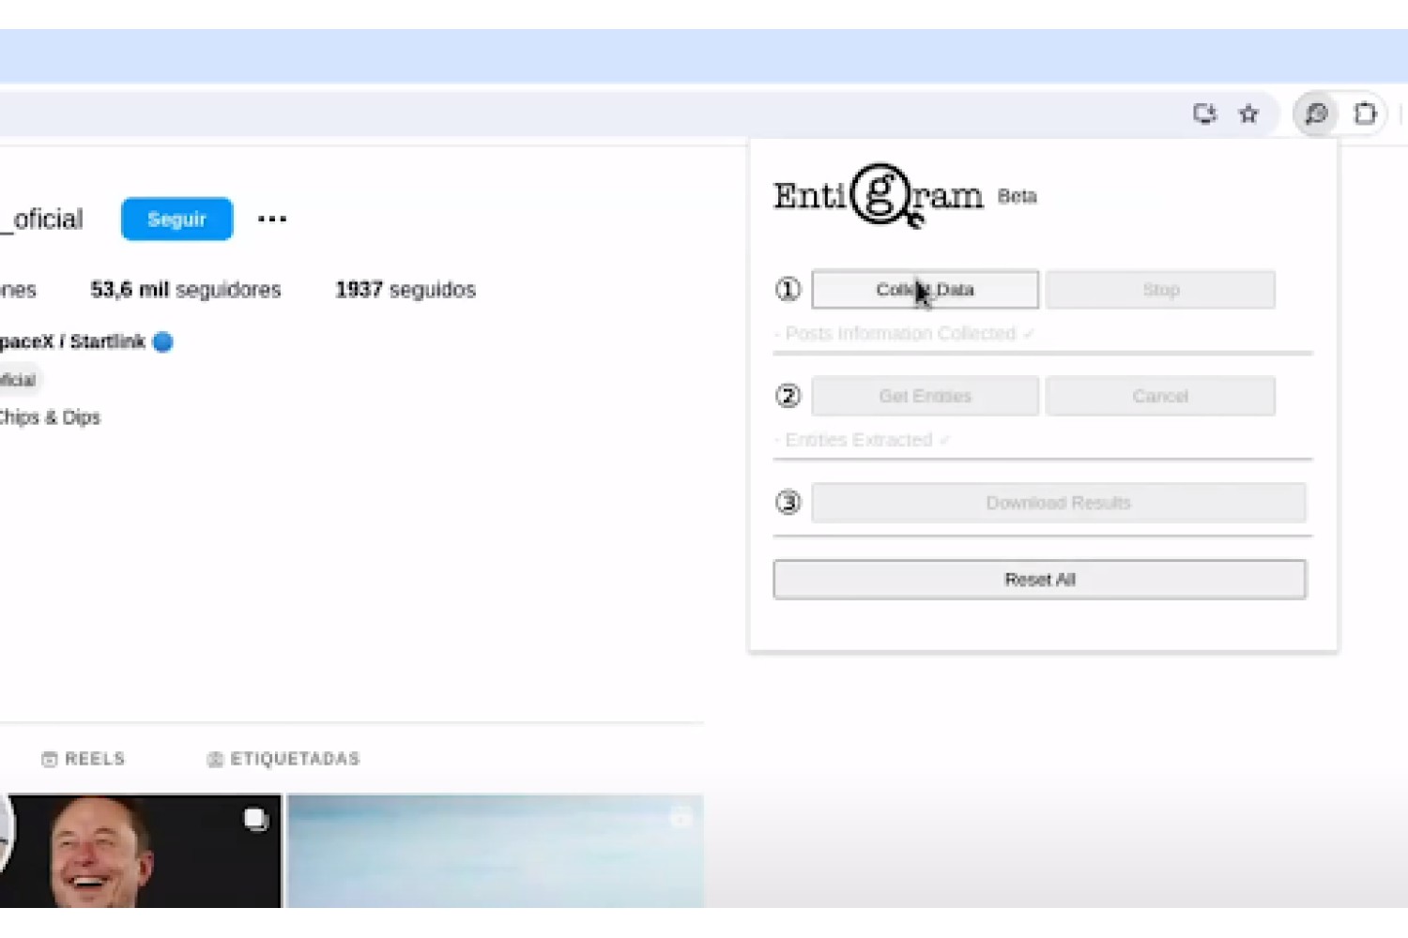Click the 'Posts Information Collected' status text
This screenshot has height=938, width=1408.
pyautogui.click(x=904, y=334)
